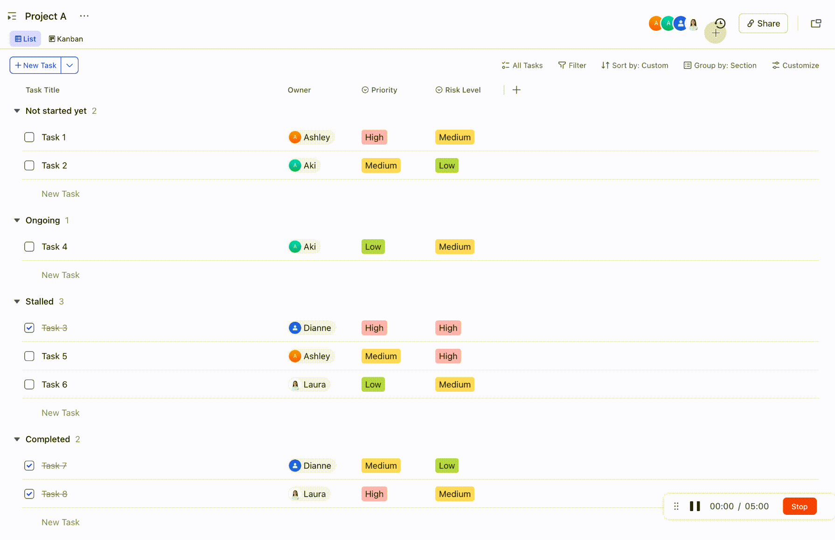Open the Filter options
This screenshot has width=835, height=540.
click(x=572, y=65)
